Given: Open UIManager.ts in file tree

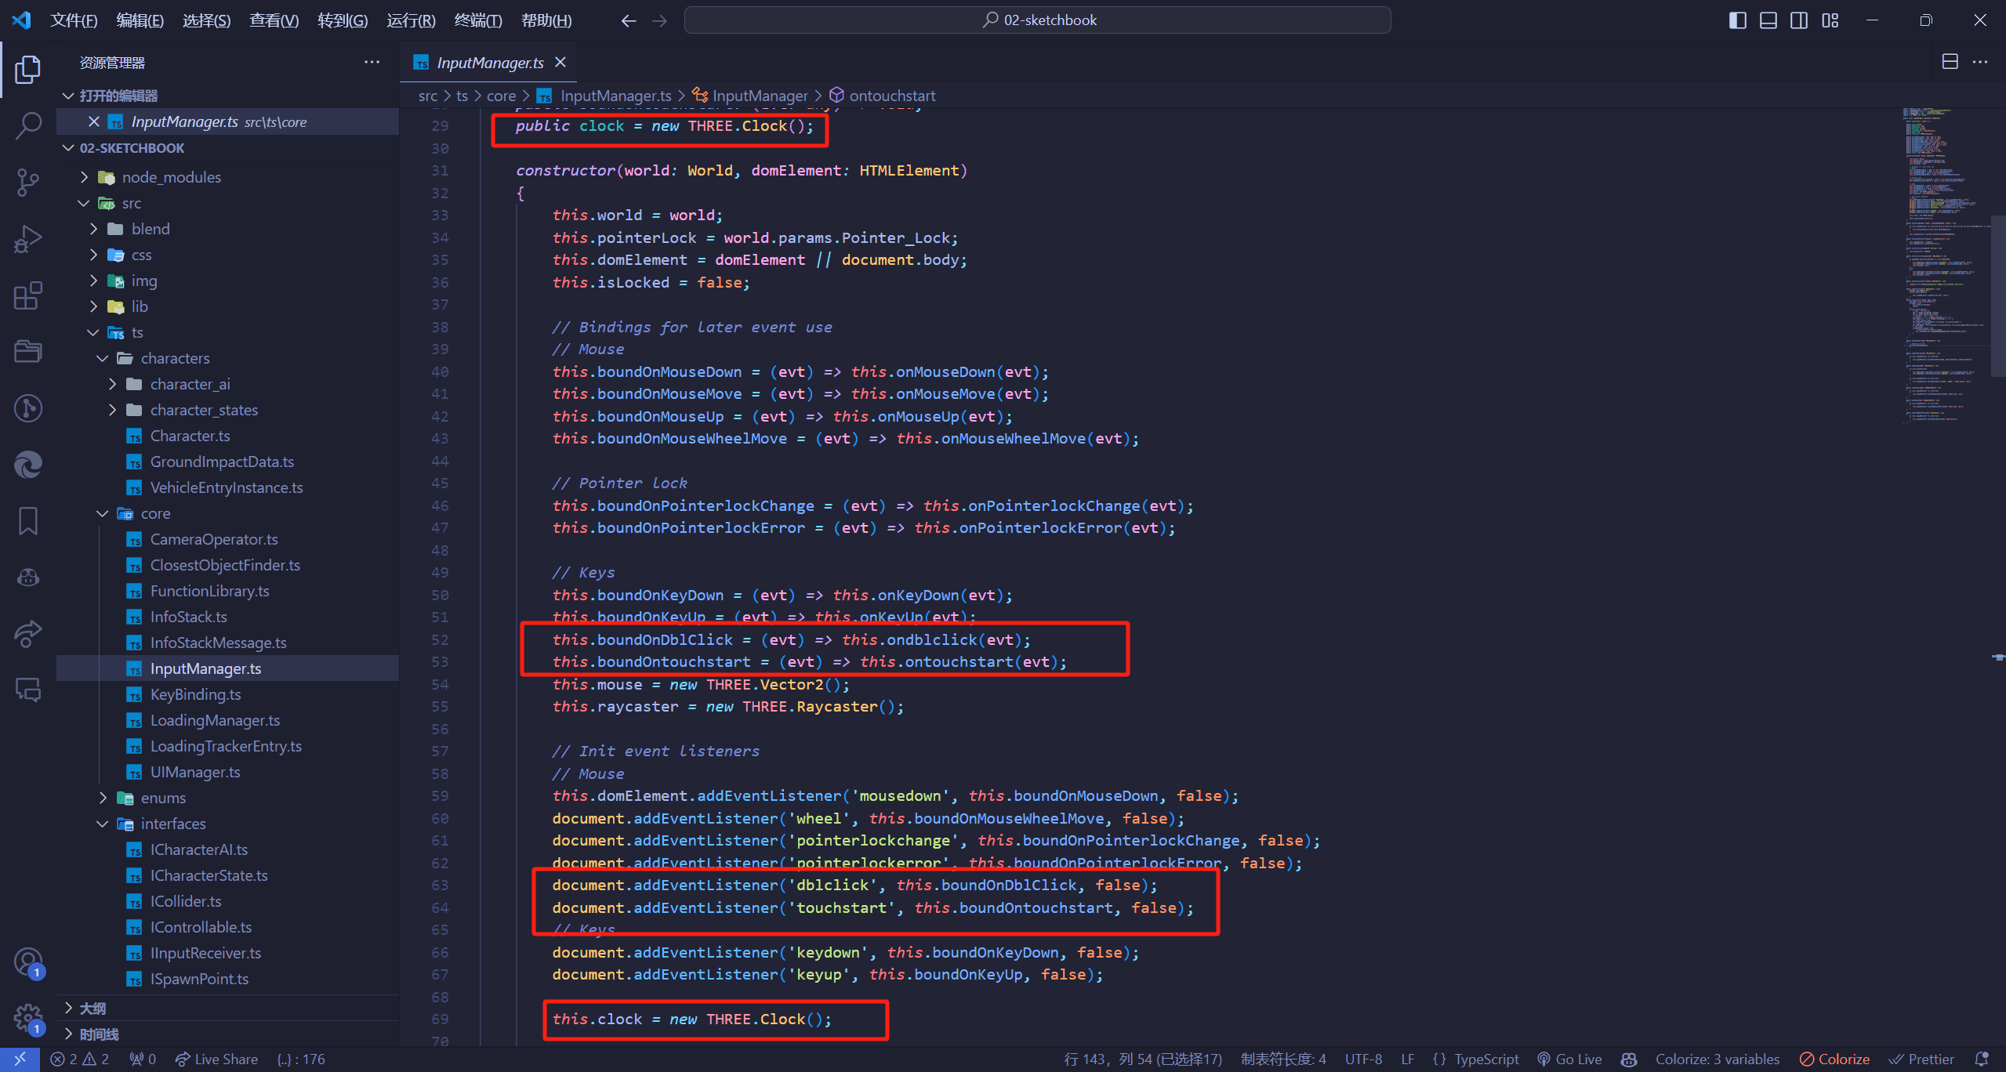Looking at the screenshot, I should pos(227,772).
